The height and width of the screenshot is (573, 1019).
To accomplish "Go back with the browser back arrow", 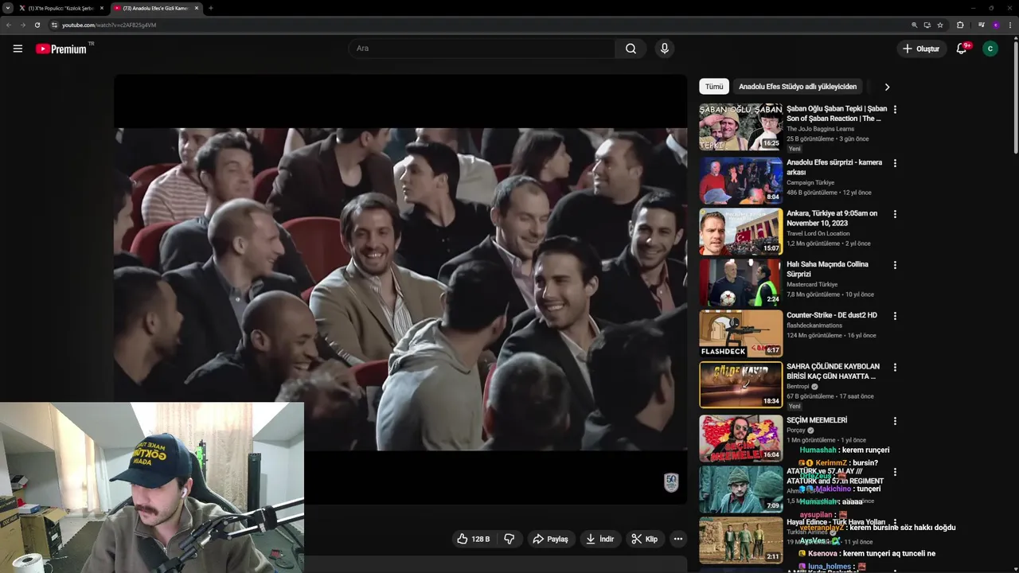I will click(x=9, y=25).
